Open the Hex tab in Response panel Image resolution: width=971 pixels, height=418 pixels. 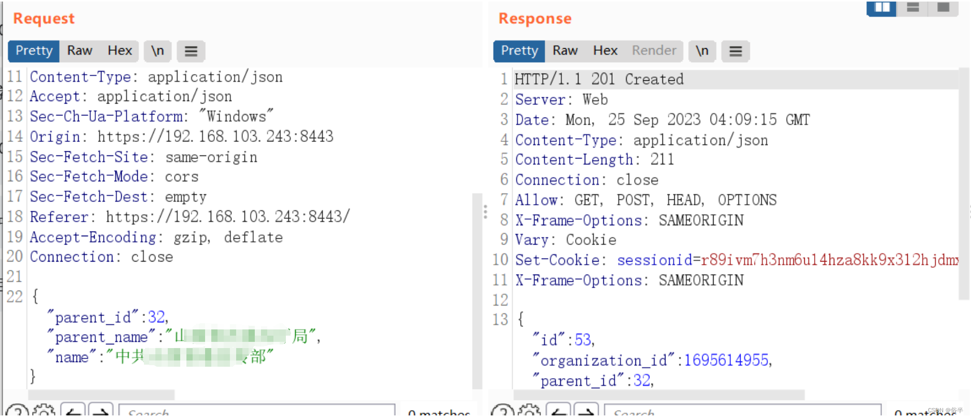pyautogui.click(x=605, y=51)
